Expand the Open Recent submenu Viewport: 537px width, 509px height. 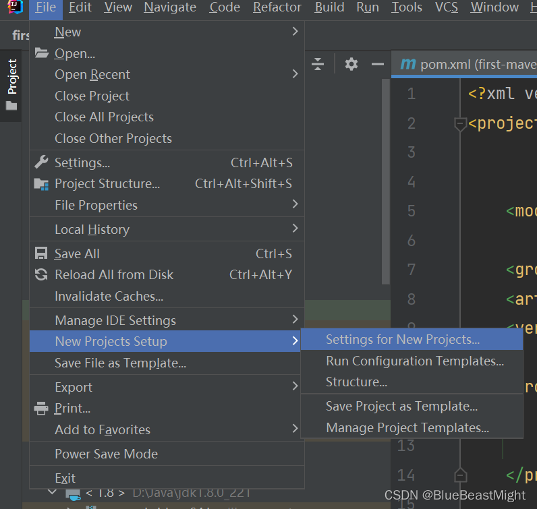coord(167,74)
